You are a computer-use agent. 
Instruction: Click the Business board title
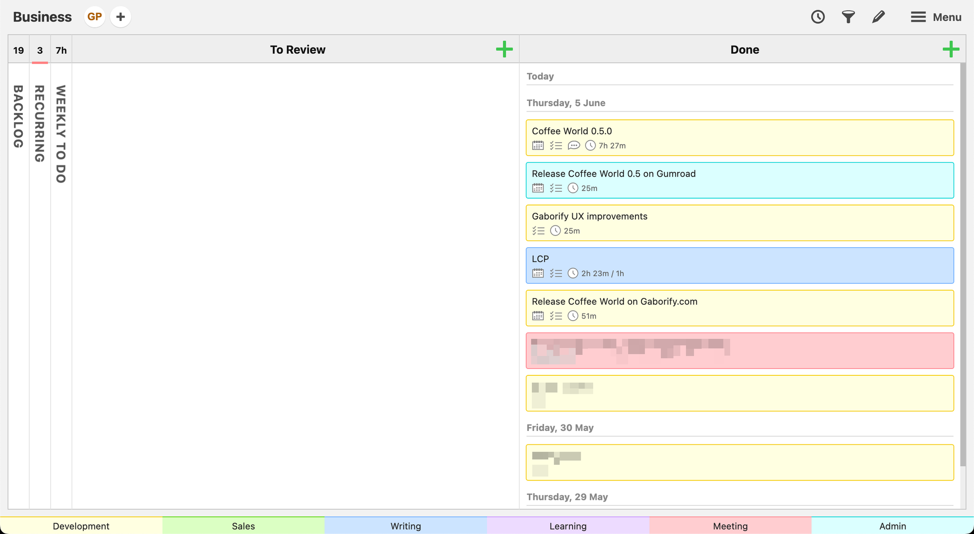42,17
